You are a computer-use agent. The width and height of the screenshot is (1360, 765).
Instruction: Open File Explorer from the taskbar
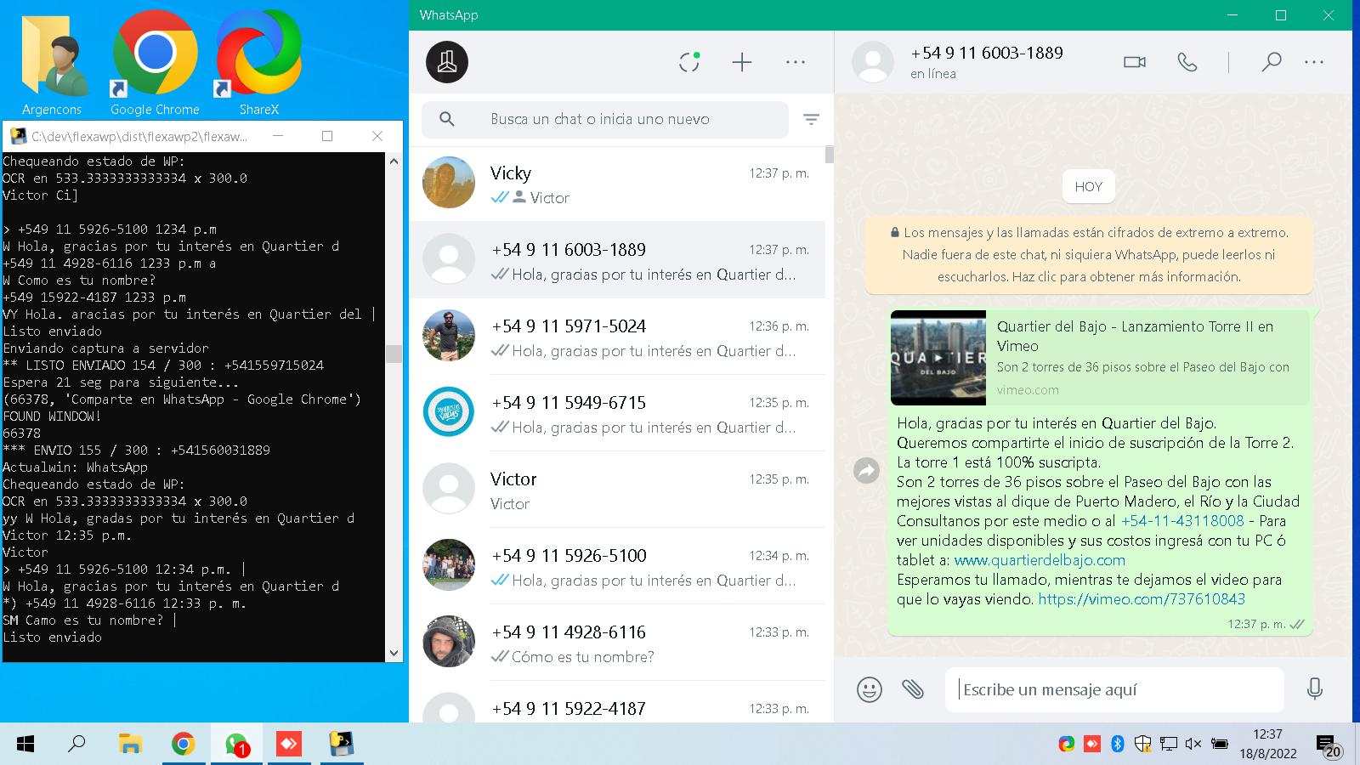tap(130, 745)
